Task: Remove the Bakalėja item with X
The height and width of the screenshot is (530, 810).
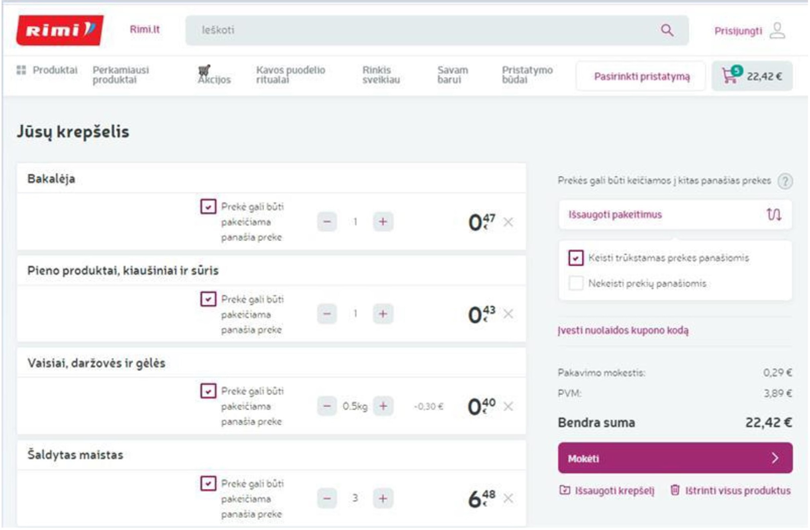Action: tap(508, 222)
